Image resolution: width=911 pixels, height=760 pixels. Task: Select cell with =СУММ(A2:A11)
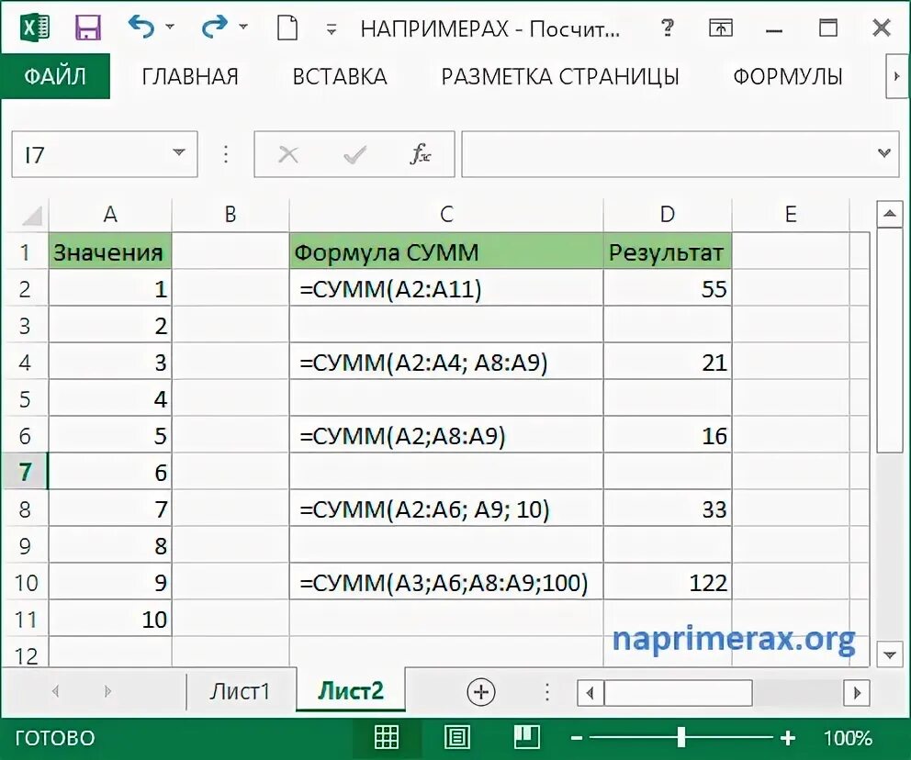tap(446, 288)
